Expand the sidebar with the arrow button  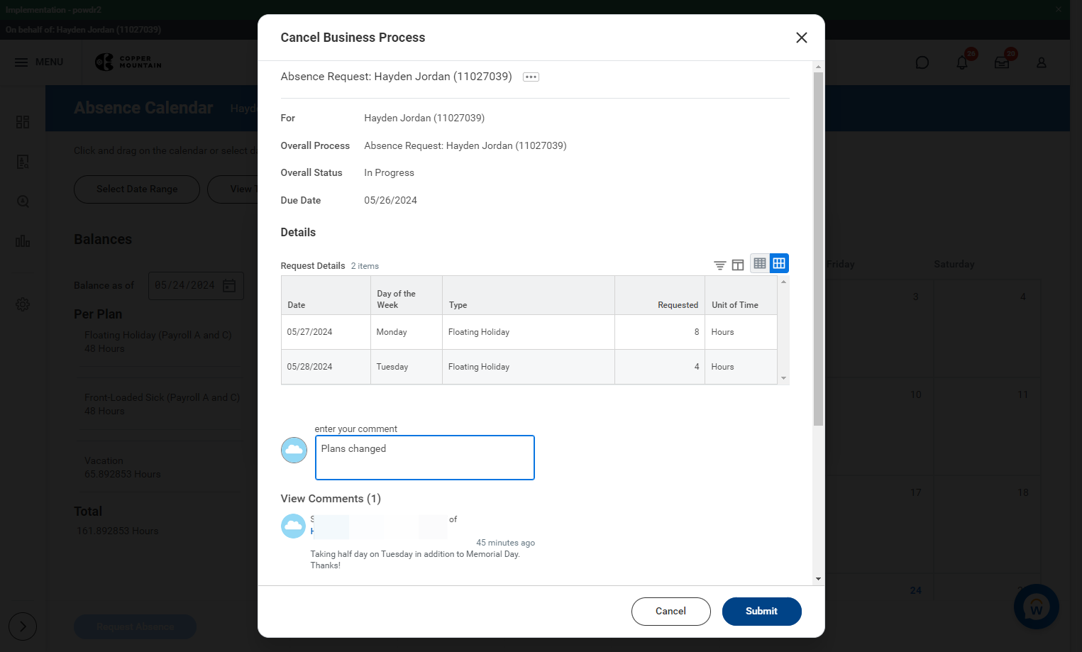click(x=23, y=626)
